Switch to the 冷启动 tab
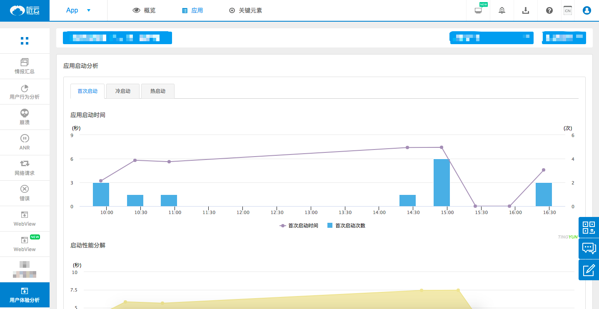Image resolution: width=599 pixels, height=309 pixels. 123,91
